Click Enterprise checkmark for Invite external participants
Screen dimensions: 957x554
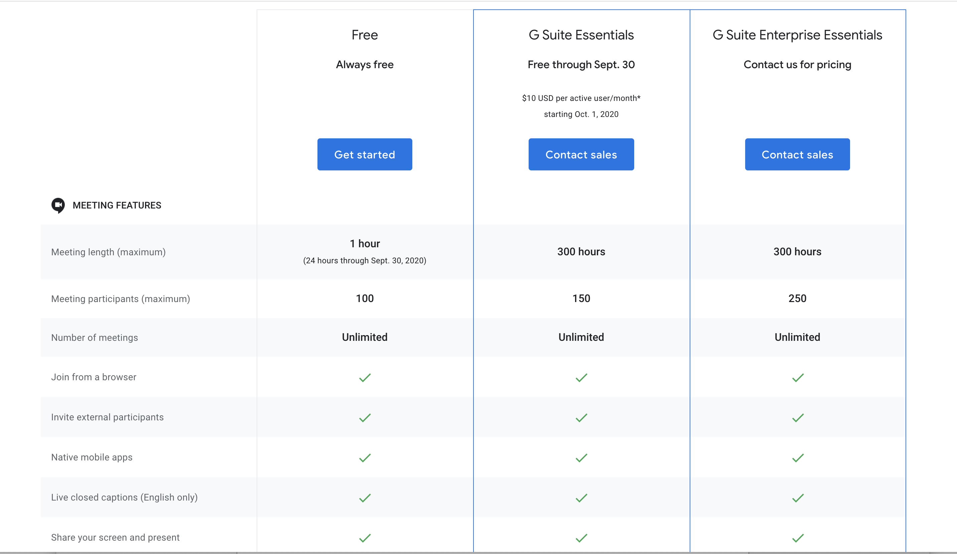798,418
